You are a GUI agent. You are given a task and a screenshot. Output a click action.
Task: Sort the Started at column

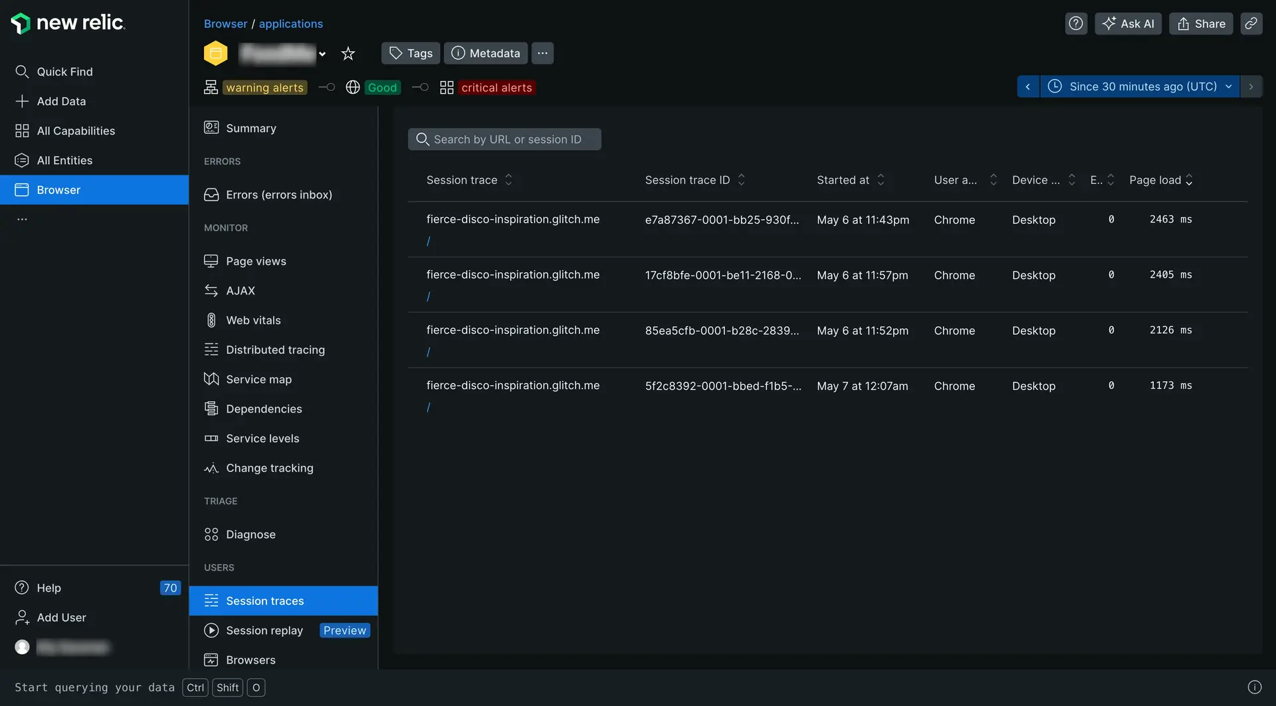881,180
